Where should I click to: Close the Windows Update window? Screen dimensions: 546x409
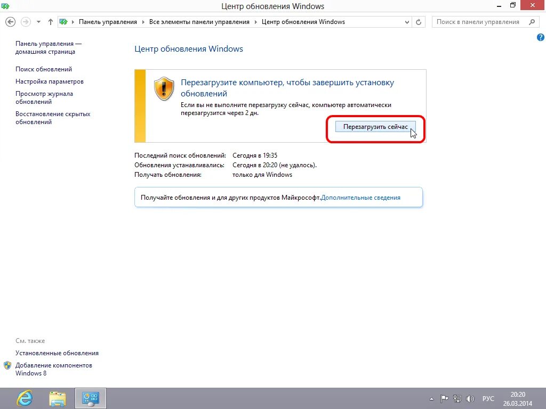tap(533, 5)
